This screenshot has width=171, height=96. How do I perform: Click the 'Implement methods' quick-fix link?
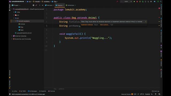(87, 25)
